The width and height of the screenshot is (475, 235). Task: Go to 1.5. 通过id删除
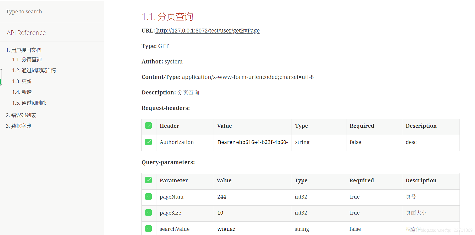pos(29,103)
